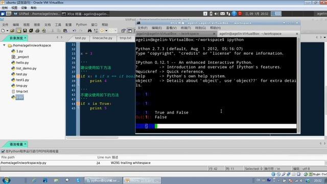This screenshot has width=327, height=184.
Task: Select _project in the directory tree
Action: (22, 57)
